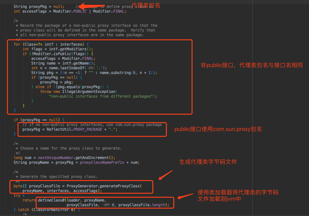309x216 pixels.
Task: Click the 'proxyPkg = pkg;' assignment
Action: pyautogui.click(x=56, y=82)
